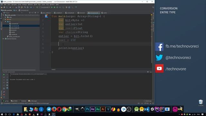Open the Recycle Bin on desktop

[x=201, y=103]
